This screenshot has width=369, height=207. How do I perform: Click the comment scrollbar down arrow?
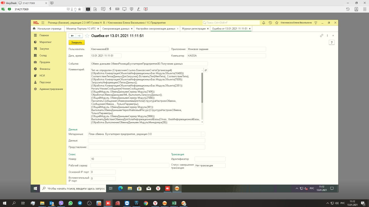202,122
